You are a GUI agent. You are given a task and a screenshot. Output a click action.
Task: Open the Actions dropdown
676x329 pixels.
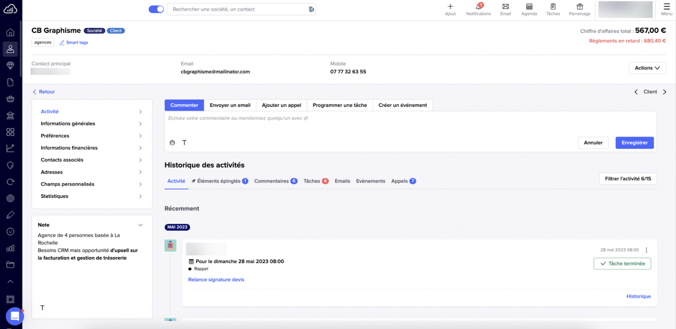(647, 68)
